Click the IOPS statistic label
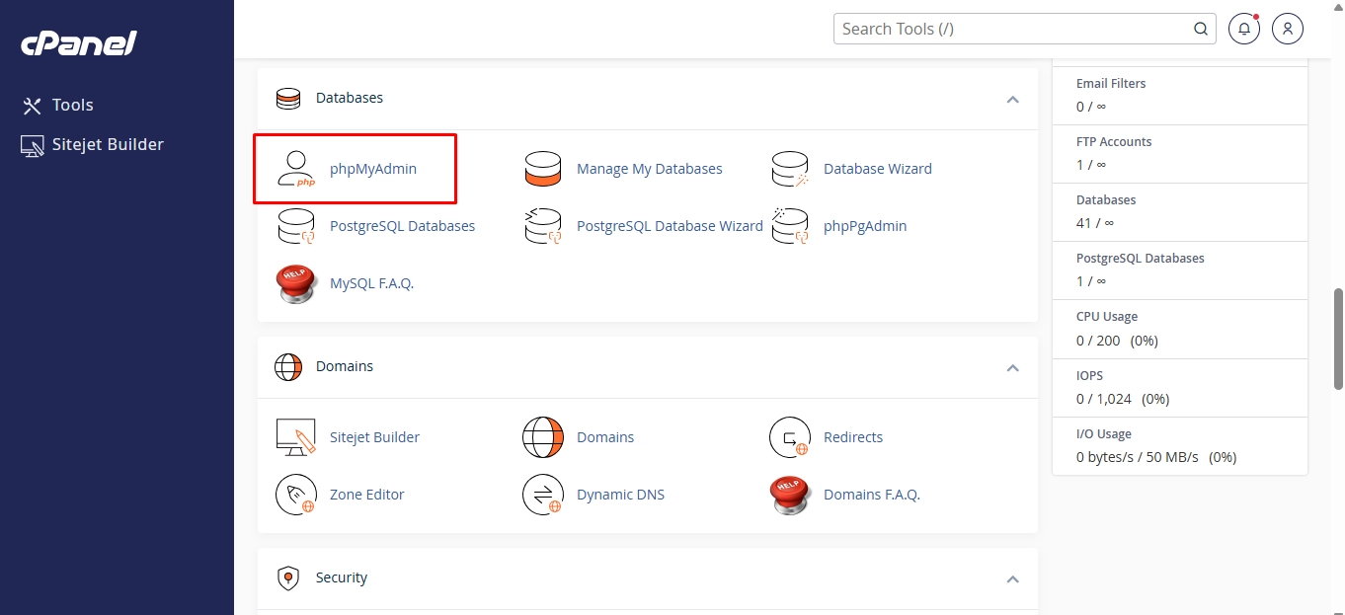1345x615 pixels. click(x=1090, y=376)
